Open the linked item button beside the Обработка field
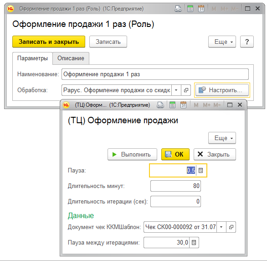 coord(186,90)
